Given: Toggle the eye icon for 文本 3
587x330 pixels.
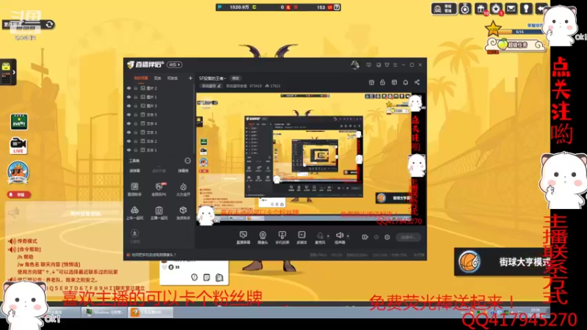Looking at the screenshot, I should (x=129, y=133).
